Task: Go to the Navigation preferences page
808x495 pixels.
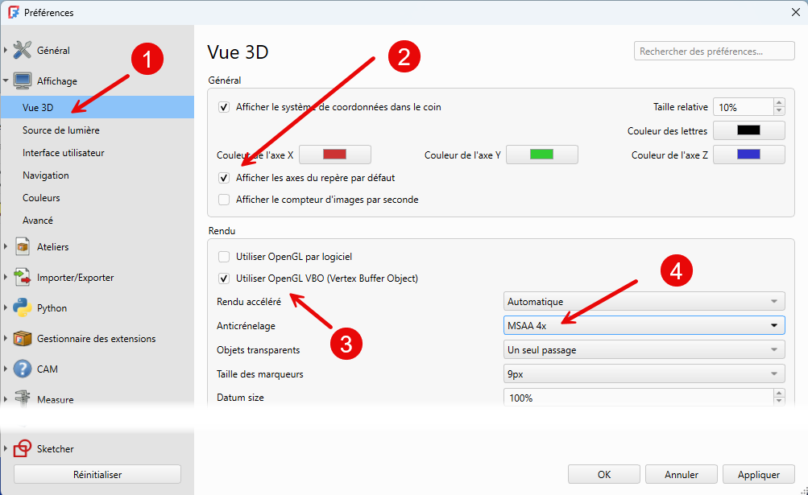Action: [46, 175]
